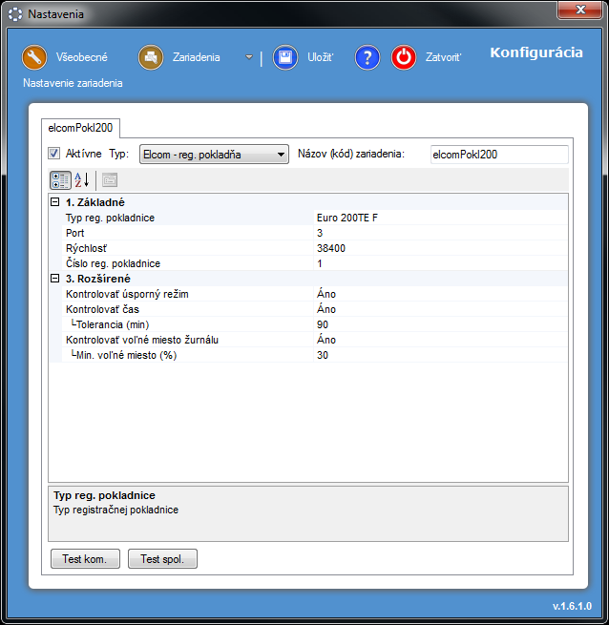Screen dimensions: 609x625
Task: Click the Test spol. button
Action: [162, 559]
